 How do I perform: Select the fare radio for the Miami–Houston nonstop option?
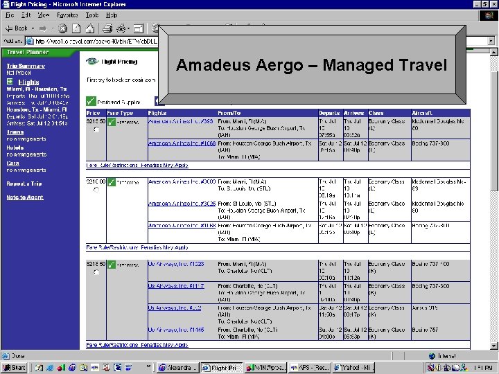(96, 130)
